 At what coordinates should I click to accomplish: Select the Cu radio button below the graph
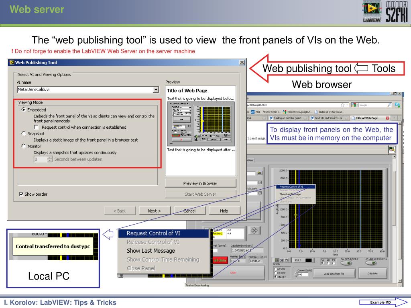[x=323, y=263]
